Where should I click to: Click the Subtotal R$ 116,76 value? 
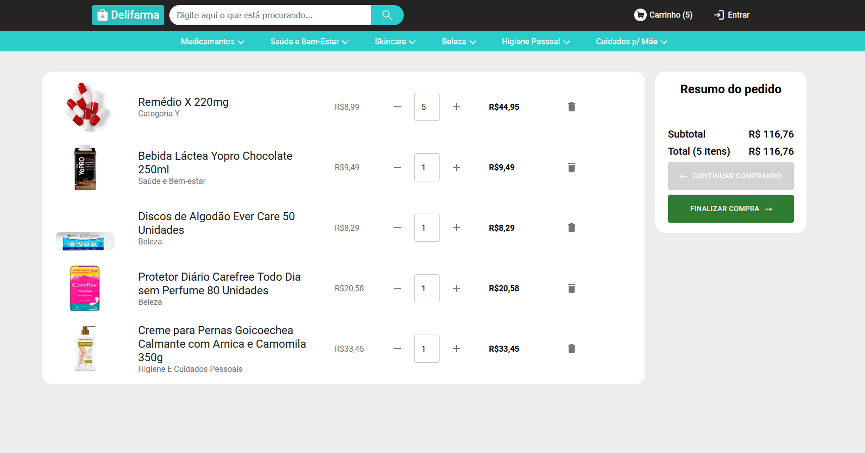771,134
